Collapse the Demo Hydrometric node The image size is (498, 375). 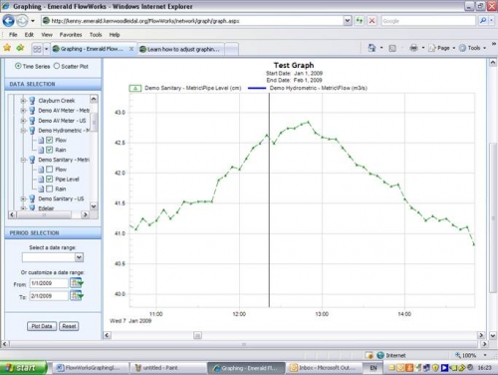[23, 131]
